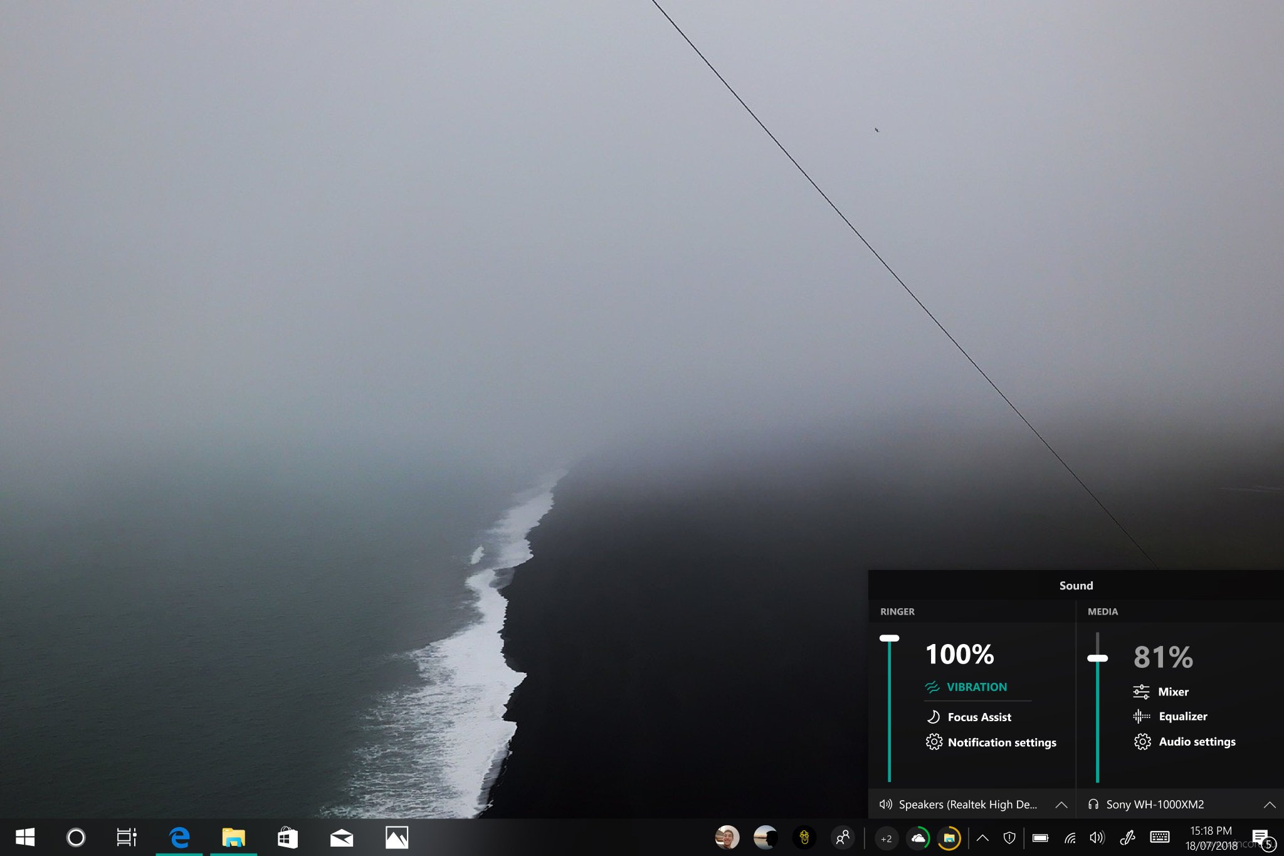Click the Mixer sliders icon

(x=1141, y=692)
